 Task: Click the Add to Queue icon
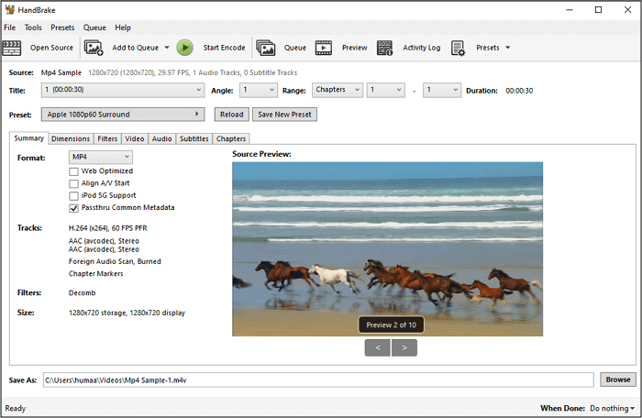point(94,48)
